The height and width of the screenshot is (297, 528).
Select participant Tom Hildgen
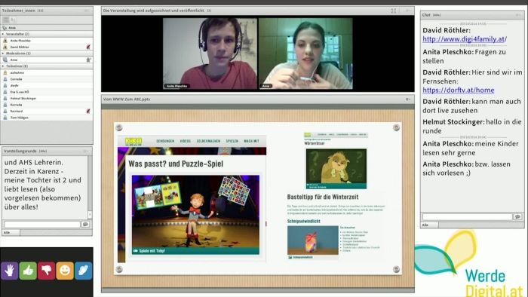[x=47, y=118]
